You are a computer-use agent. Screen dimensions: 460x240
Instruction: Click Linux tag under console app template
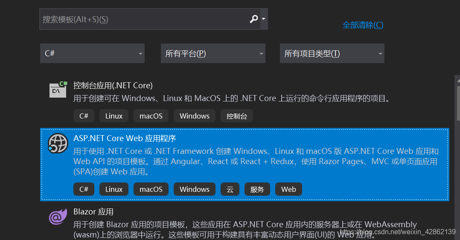114,116
